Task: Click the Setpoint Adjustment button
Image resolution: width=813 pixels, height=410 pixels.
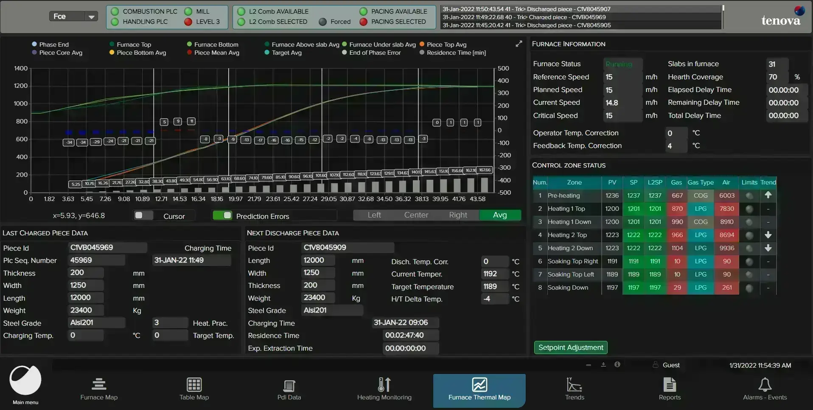Action: [571, 347]
